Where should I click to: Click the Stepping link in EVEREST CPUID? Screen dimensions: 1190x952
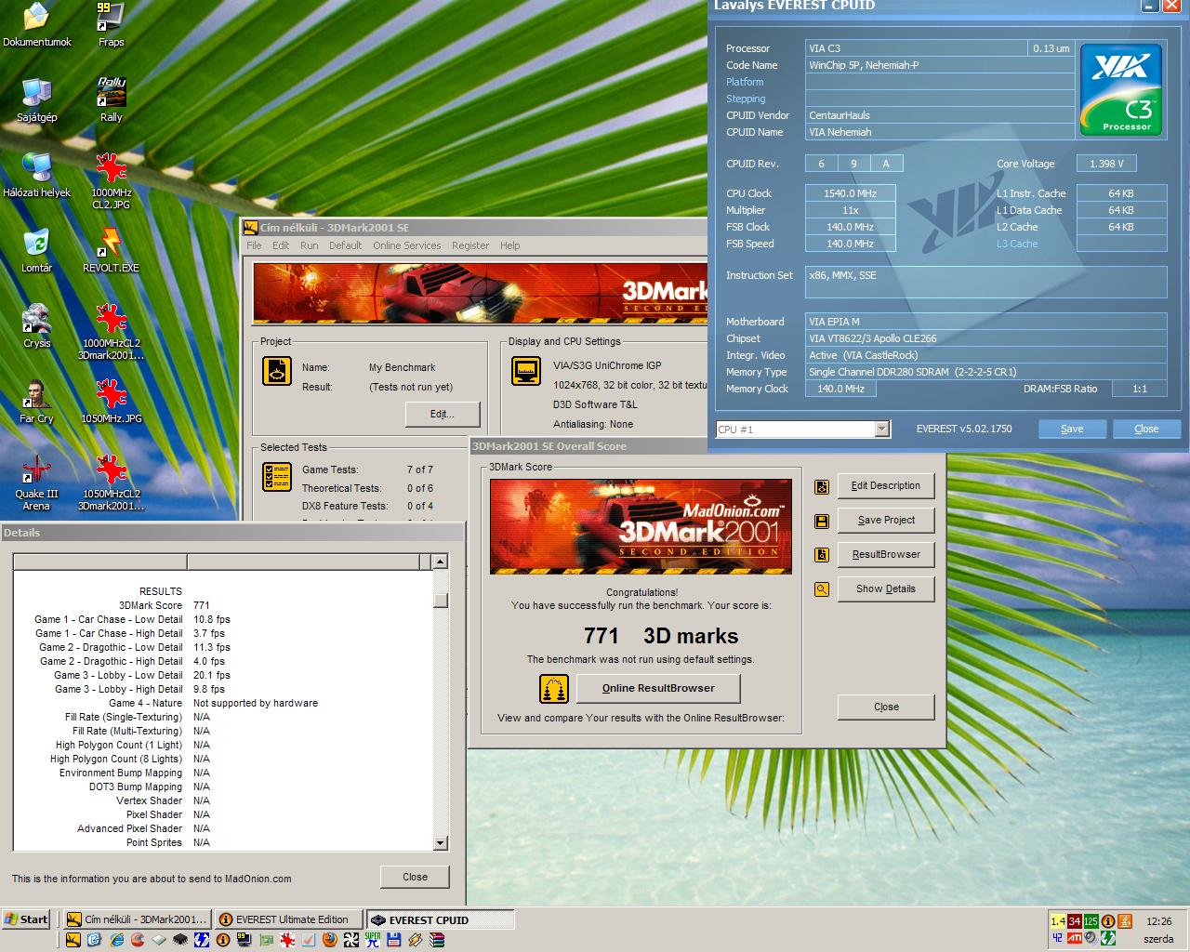(746, 99)
